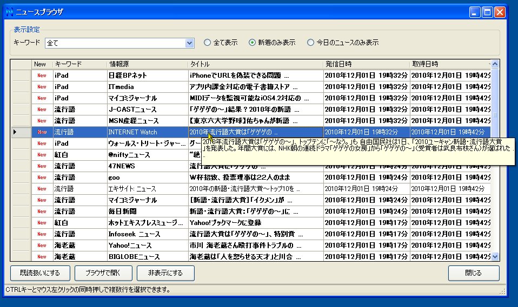Sort by the キーワード column header

click(80, 64)
